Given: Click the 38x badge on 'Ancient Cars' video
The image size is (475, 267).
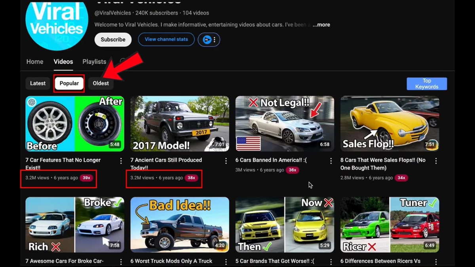Looking at the screenshot, I should pos(192,178).
